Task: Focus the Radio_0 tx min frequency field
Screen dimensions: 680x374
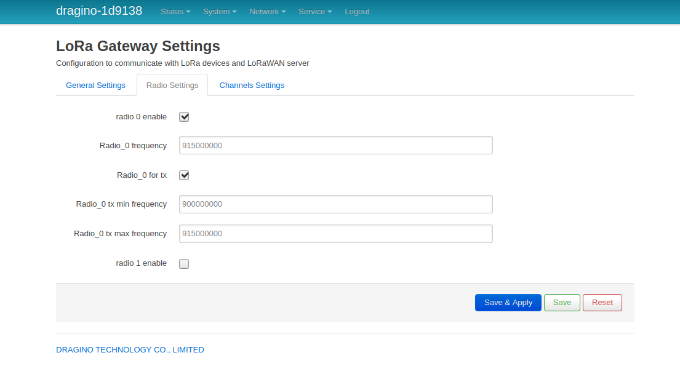Action: 335,204
